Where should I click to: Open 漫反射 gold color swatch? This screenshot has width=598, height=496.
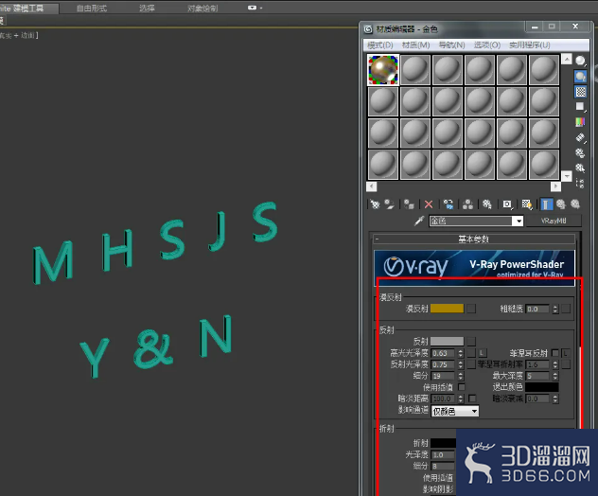coord(447,309)
